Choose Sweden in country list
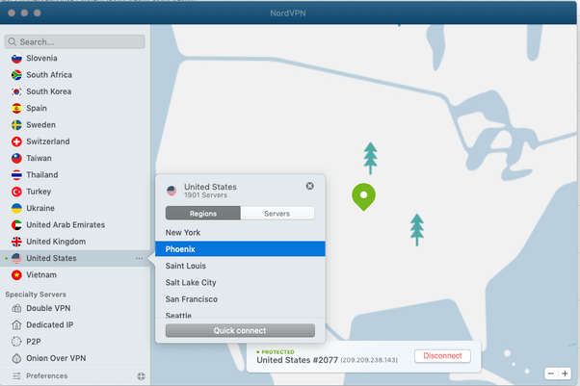The width and height of the screenshot is (580, 386). click(75, 125)
